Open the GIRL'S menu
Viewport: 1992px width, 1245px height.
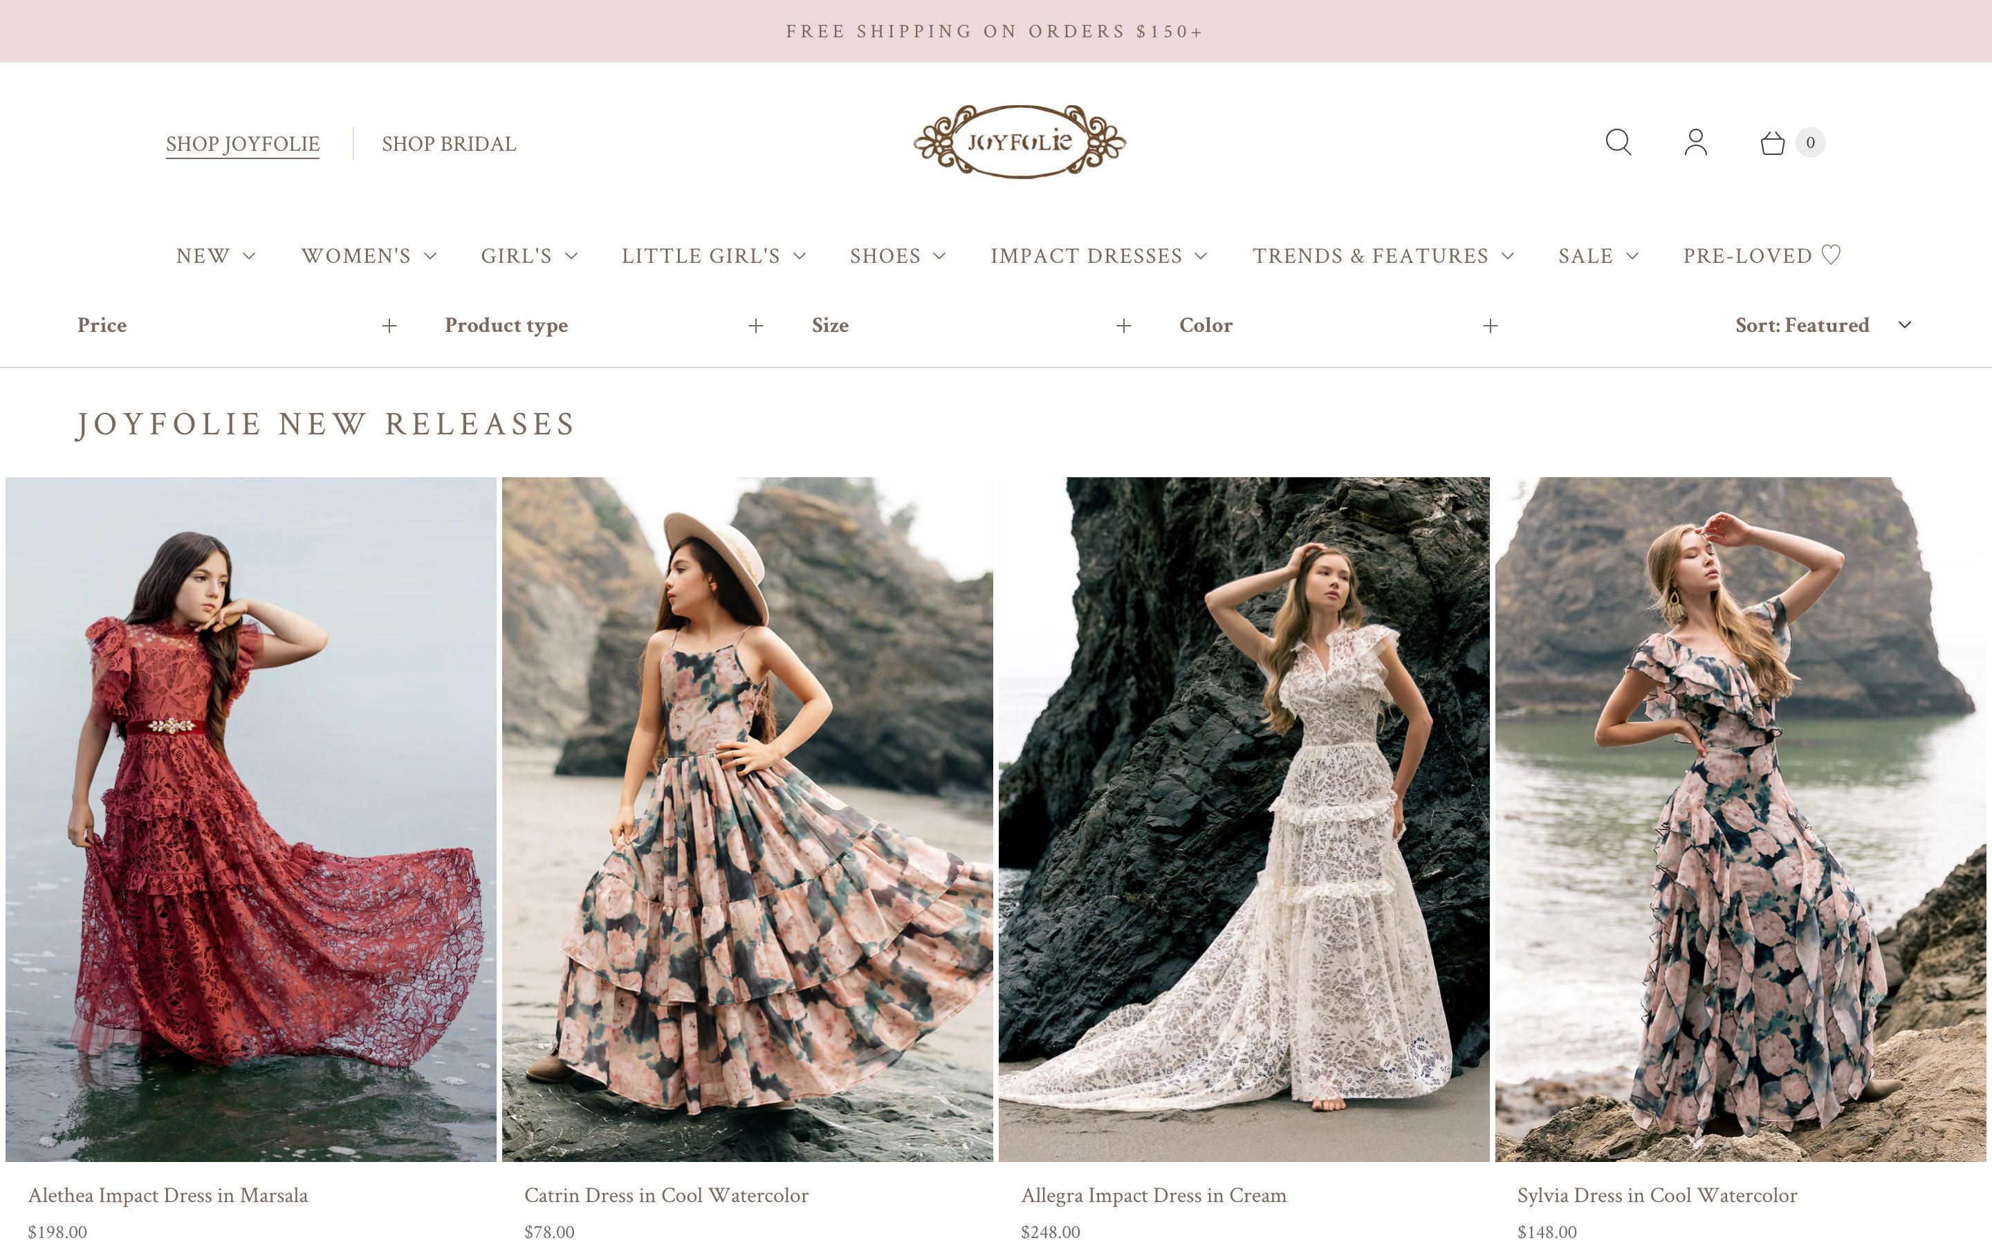coord(529,255)
